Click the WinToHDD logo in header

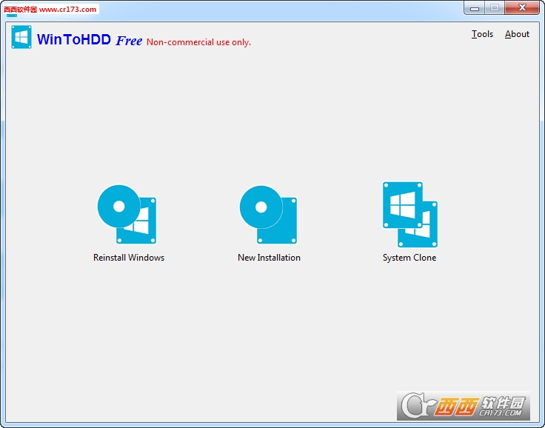tap(21, 38)
